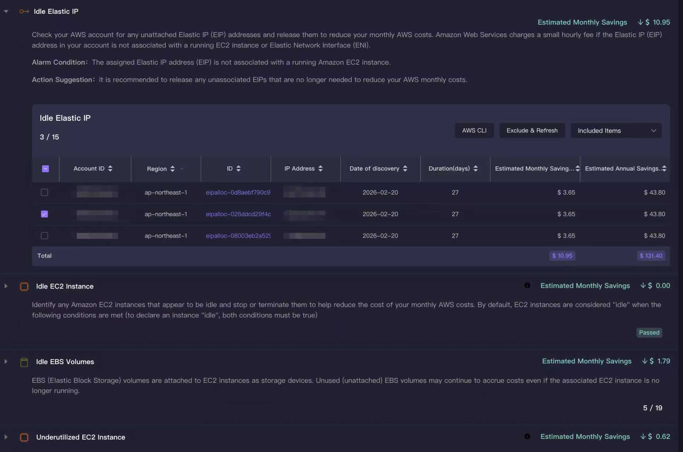Sort by Duration(days) using its sort arrows
This screenshot has width=683, height=452.
pos(476,168)
